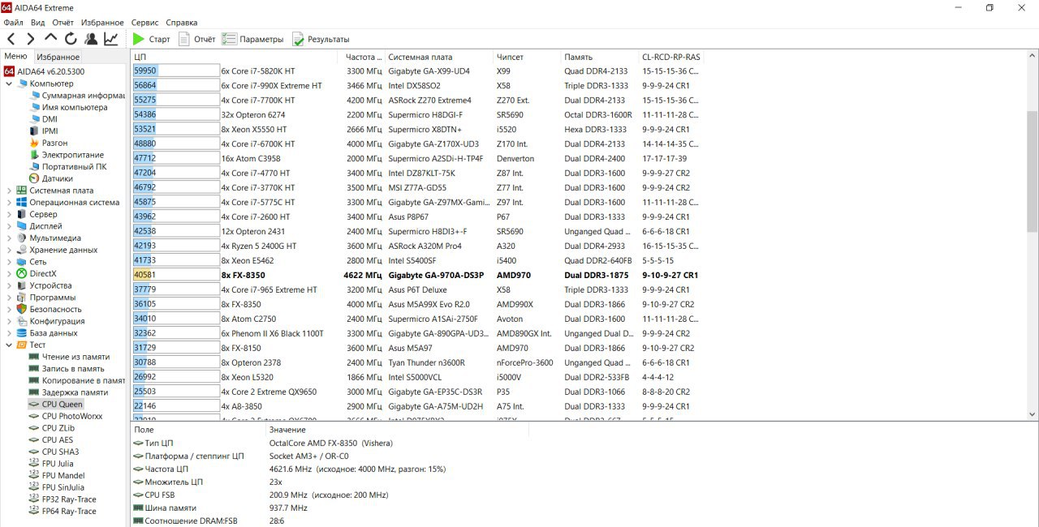Click the Результаты toolbar button
The height and width of the screenshot is (527, 1039).
tap(321, 39)
